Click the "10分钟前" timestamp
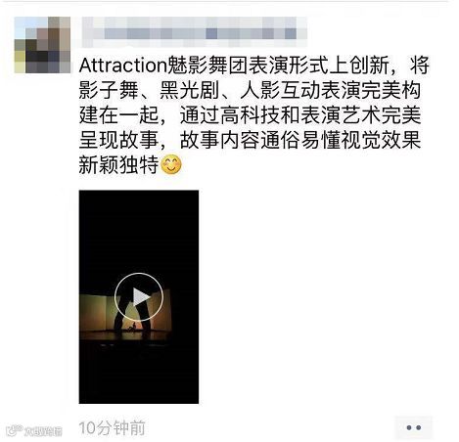Image resolution: width=459 pixels, height=442 pixels. coord(112,427)
